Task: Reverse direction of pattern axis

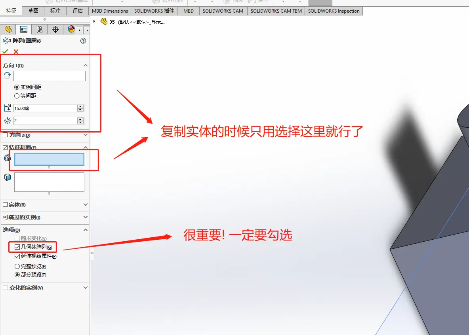Action: (8, 76)
